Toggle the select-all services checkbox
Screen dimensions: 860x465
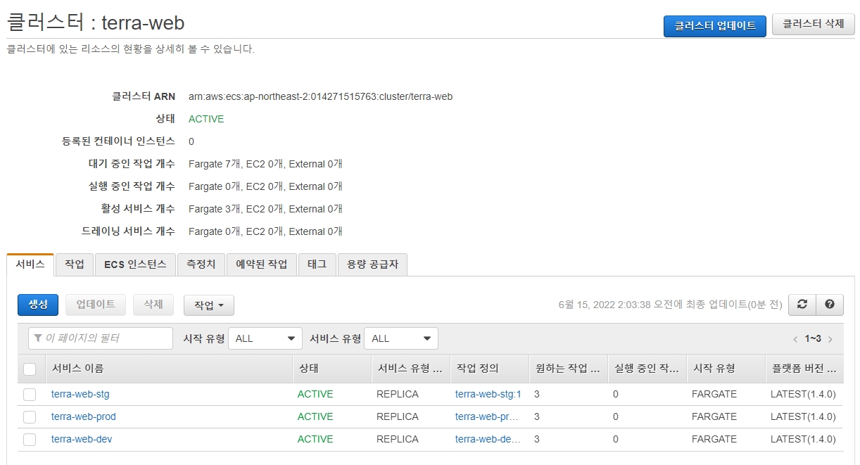coord(30,369)
